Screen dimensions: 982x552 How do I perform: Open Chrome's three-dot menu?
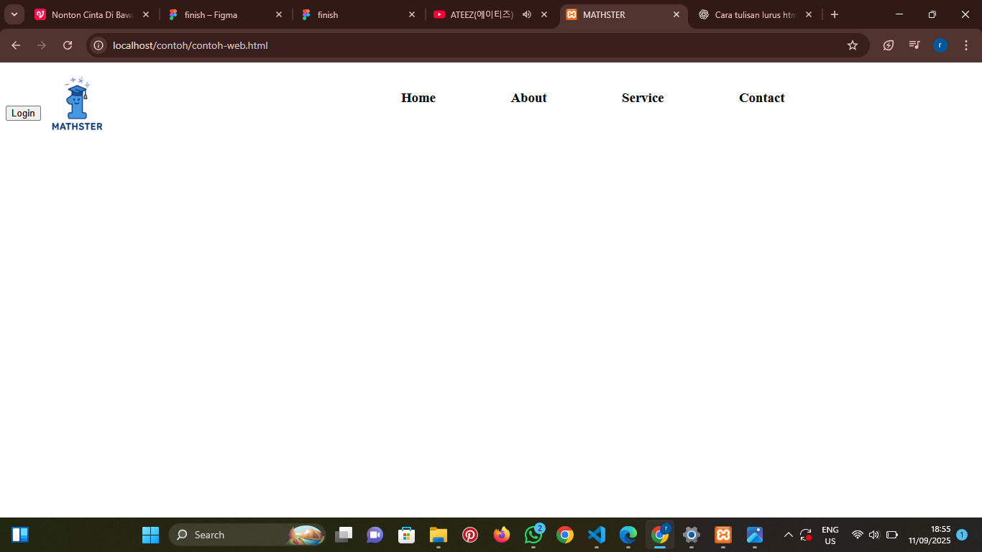point(965,45)
